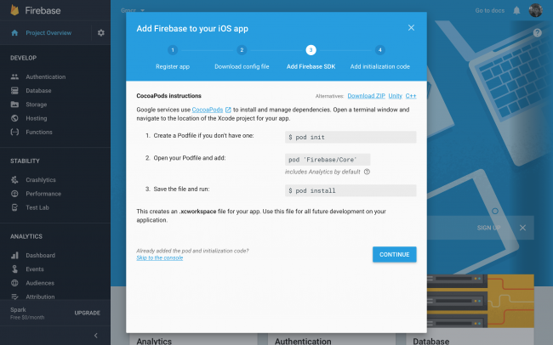Dismiss the SIGN UP banner

click(522, 228)
